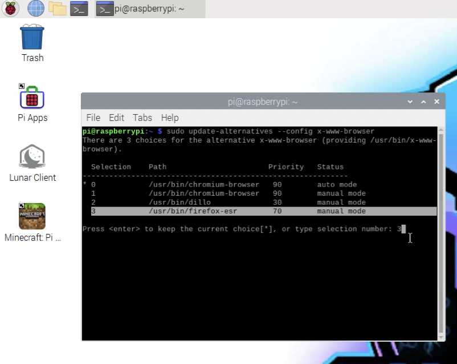This screenshot has height=364, width=457.
Task: Open the Help menu in terminal
Action: 170,118
